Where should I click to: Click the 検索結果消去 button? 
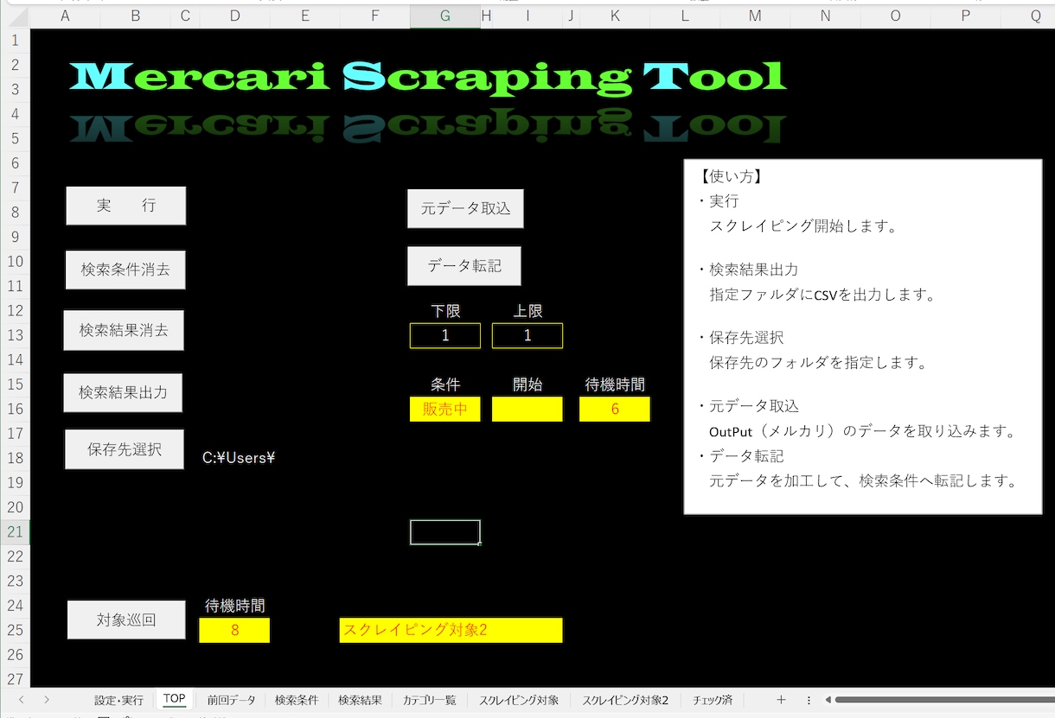[124, 330]
